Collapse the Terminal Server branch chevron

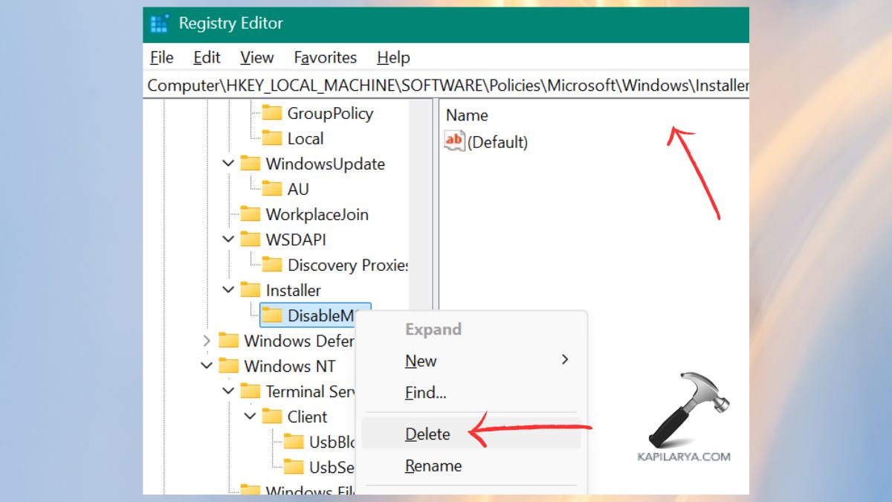(x=229, y=391)
